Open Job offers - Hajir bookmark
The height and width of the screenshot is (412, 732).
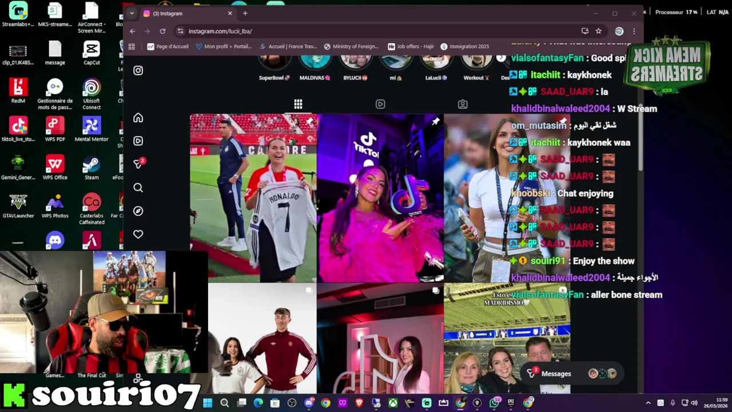[x=411, y=46]
